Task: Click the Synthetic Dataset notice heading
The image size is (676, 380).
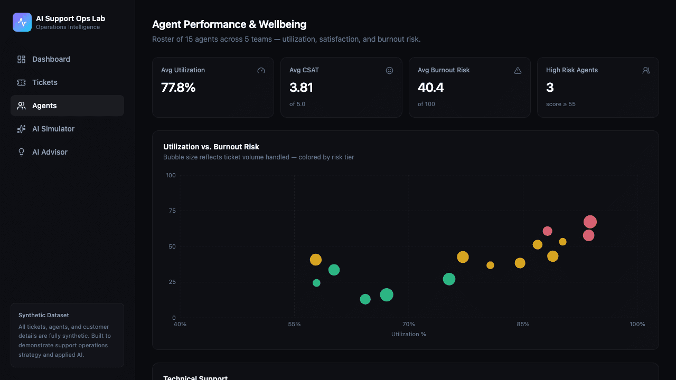Action: pos(44,315)
